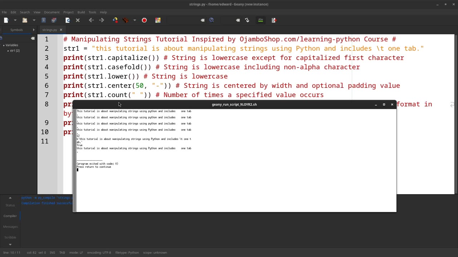The height and width of the screenshot is (257, 458).
Task: Collapse the Variables tree node
Action: pos(4,45)
